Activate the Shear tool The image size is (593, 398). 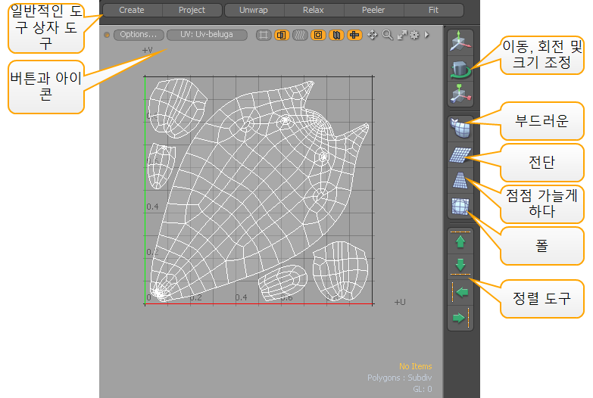tap(460, 155)
